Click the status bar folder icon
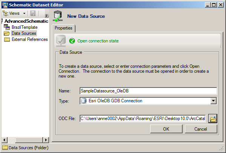226x153 pixels. click(x=5, y=147)
